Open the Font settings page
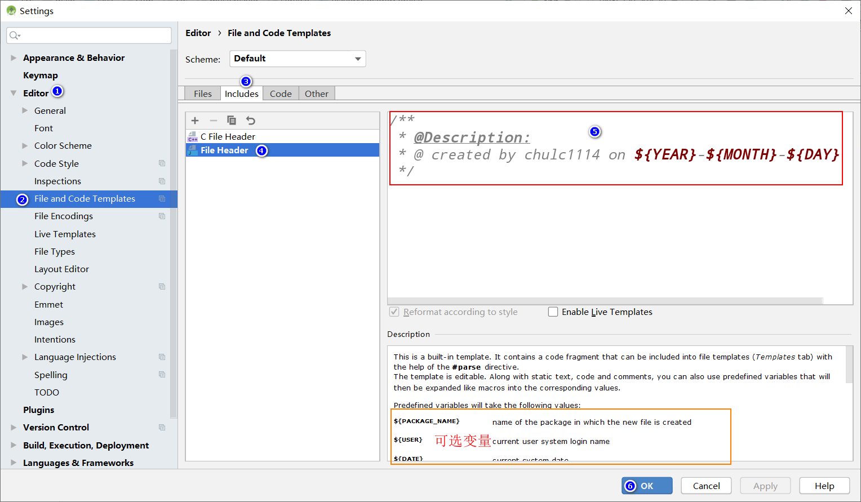The width and height of the screenshot is (861, 502). [x=43, y=128]
